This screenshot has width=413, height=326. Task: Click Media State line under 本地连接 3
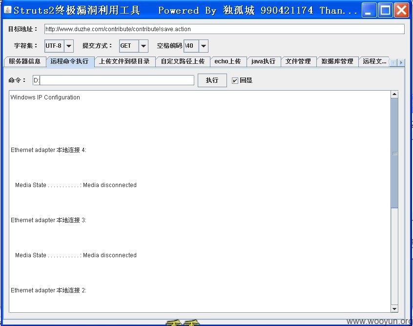[76, 255]
